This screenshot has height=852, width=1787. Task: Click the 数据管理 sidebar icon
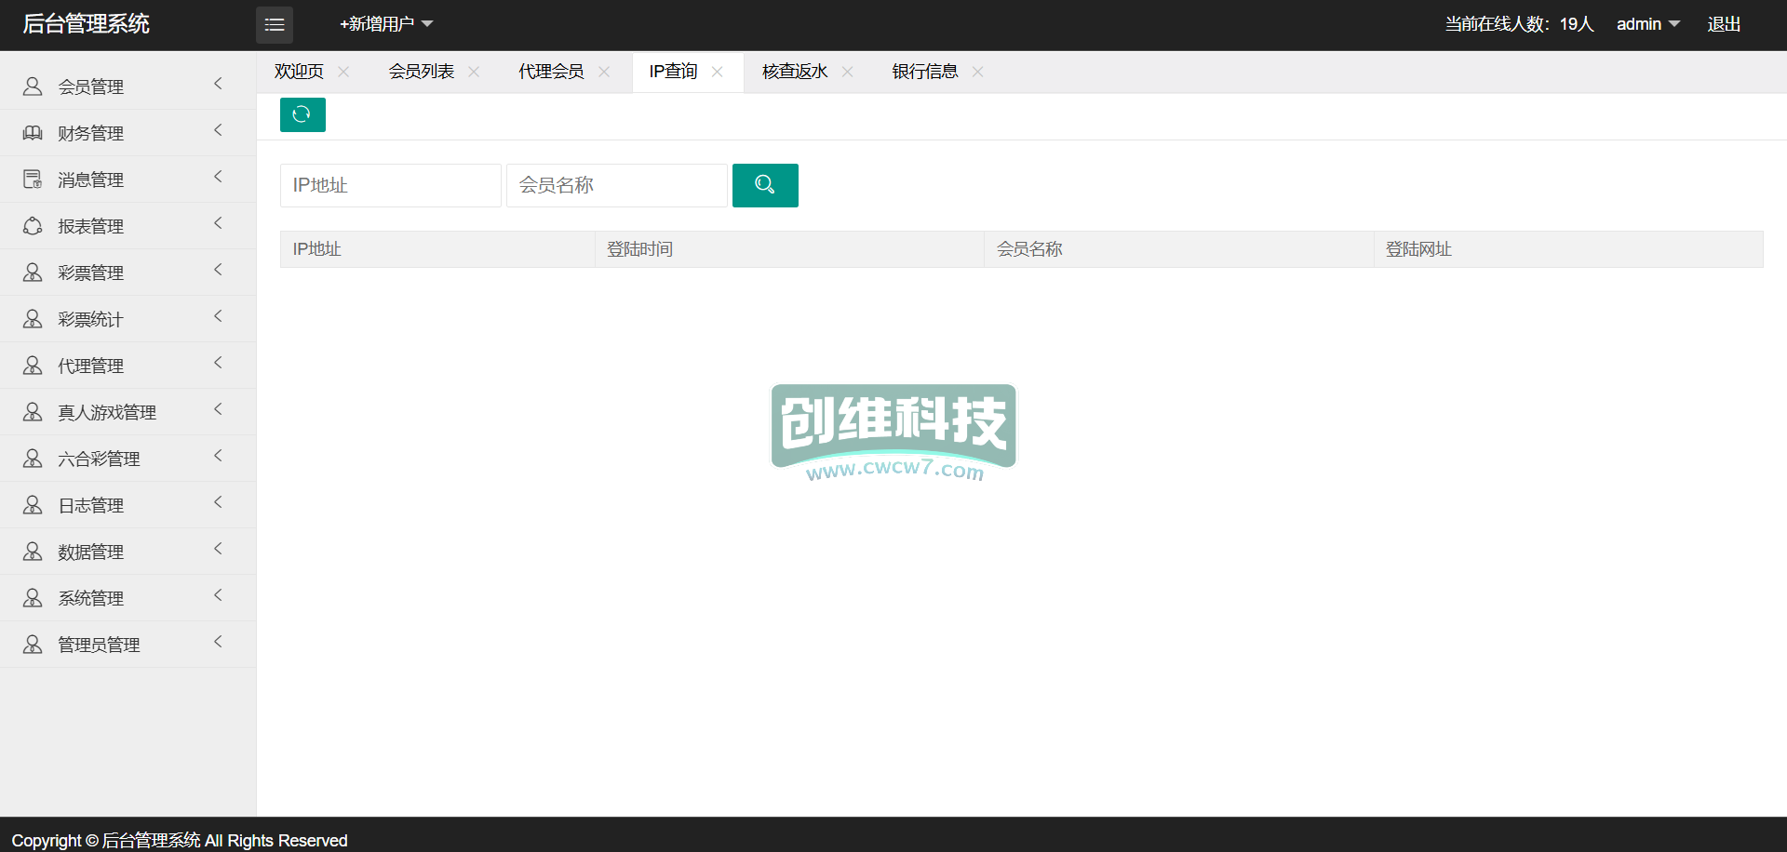33,552
